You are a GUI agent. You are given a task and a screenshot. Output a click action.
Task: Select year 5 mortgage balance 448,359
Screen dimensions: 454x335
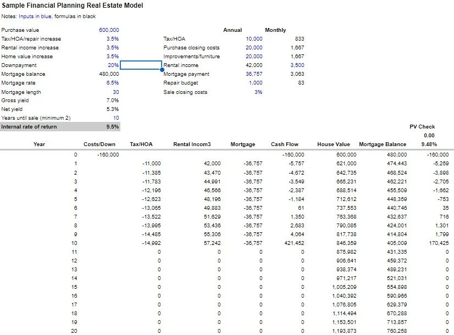(x=397, y=199)
